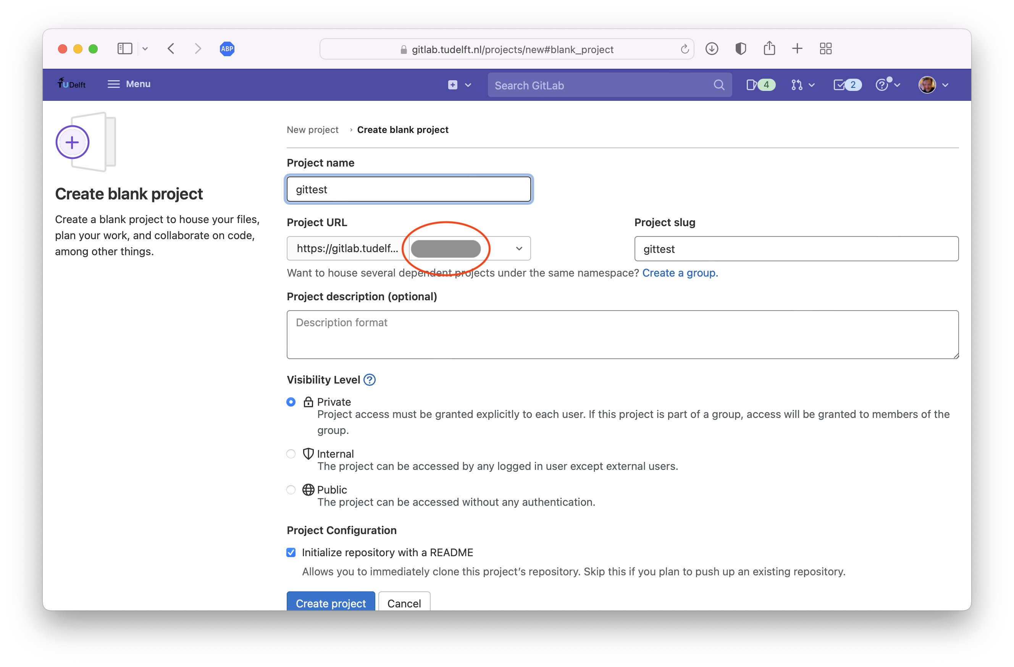Go forward with the browser forward arrow

198,49
